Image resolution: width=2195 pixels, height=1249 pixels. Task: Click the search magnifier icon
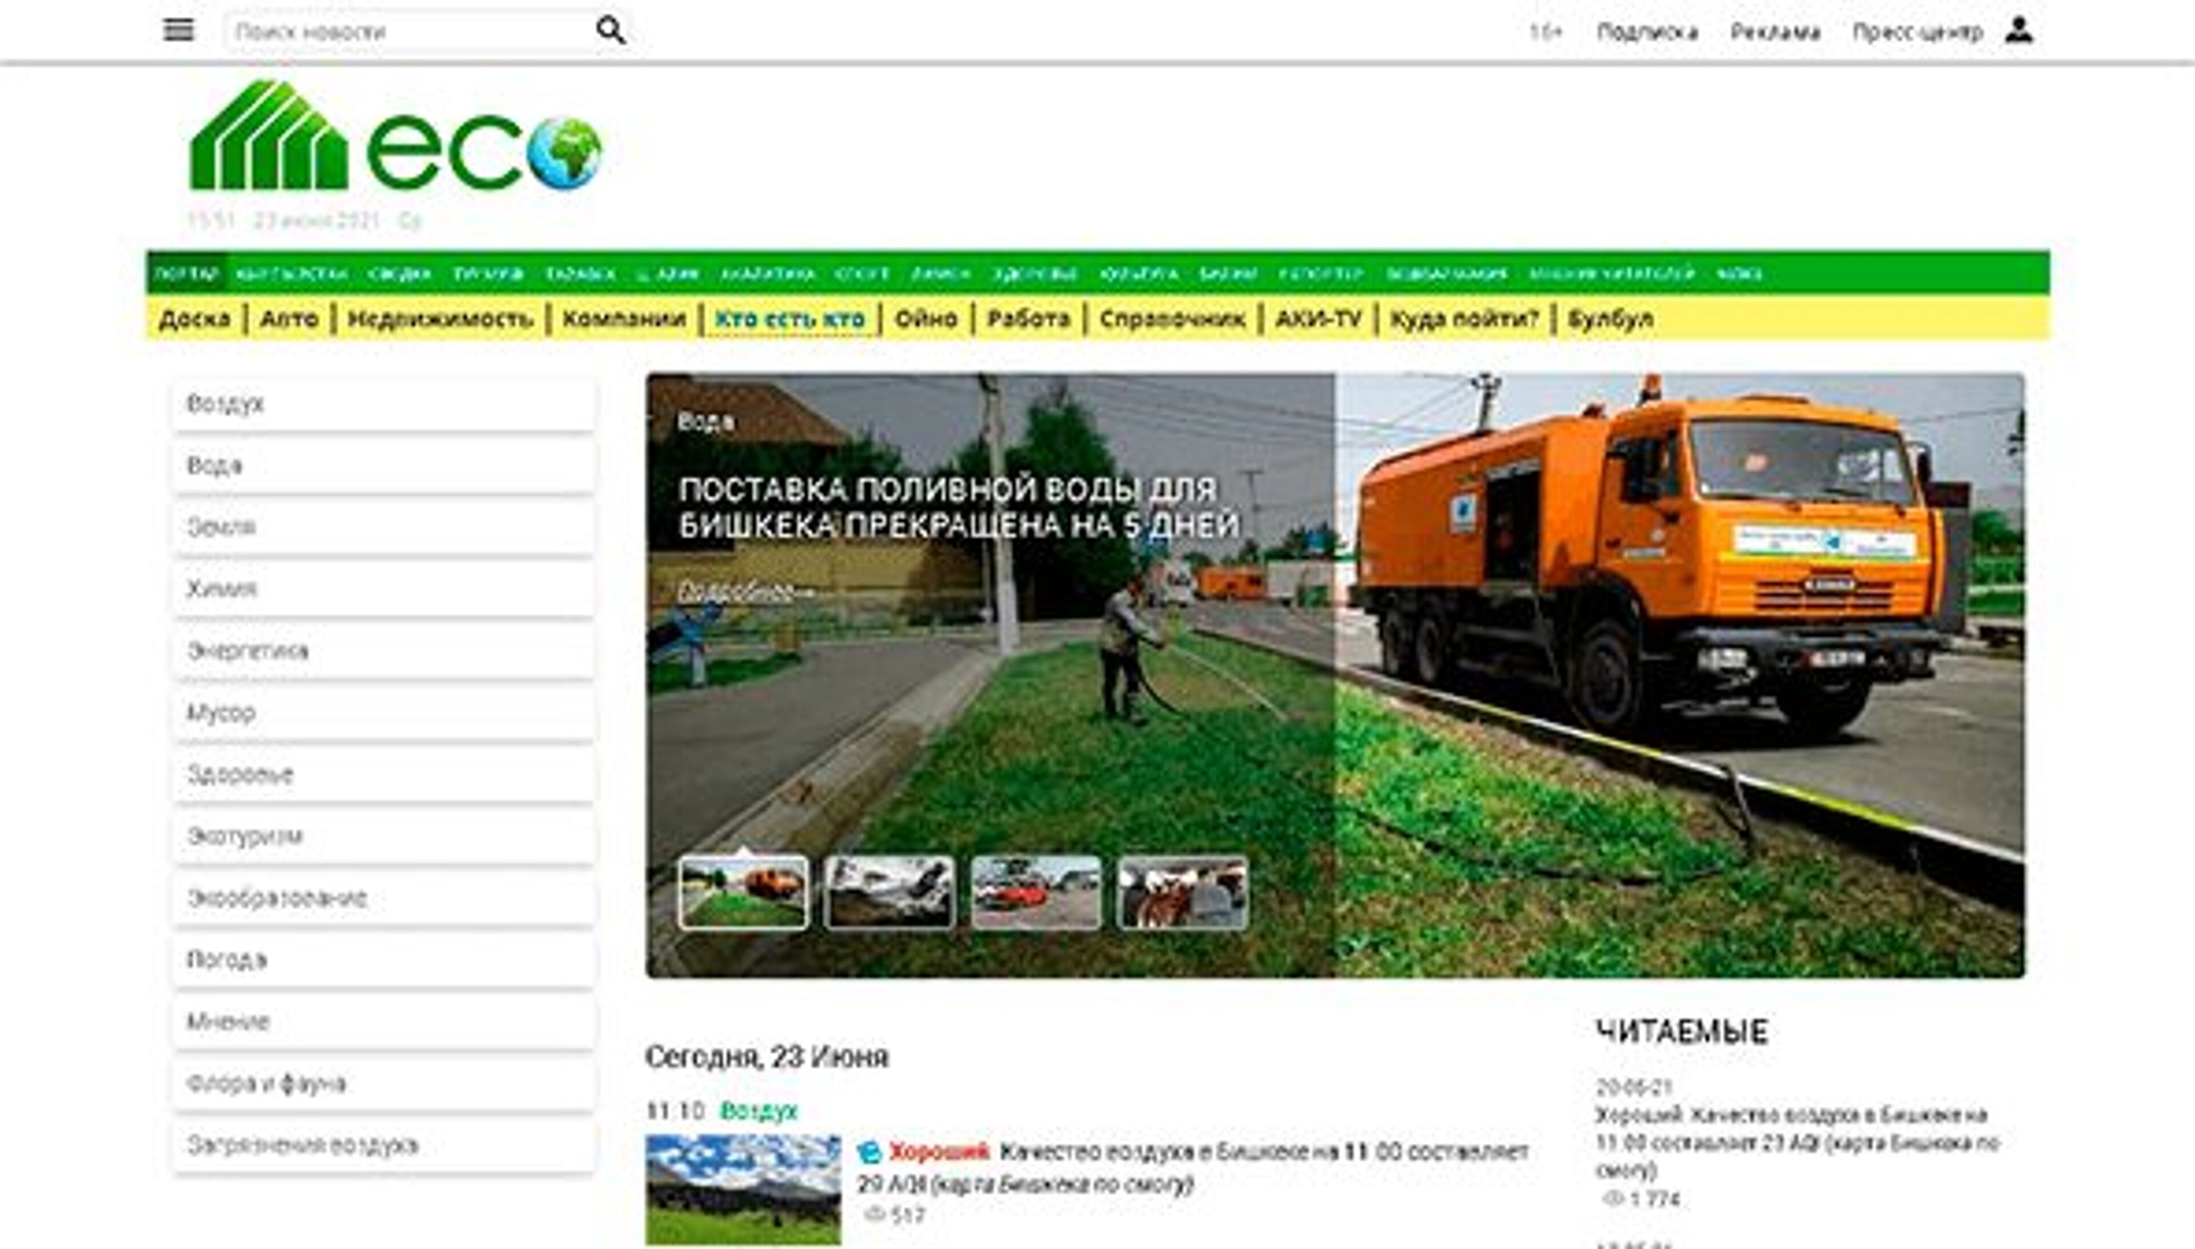coord(611,31)
